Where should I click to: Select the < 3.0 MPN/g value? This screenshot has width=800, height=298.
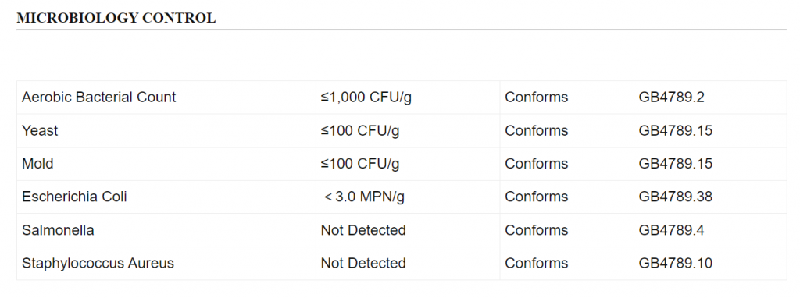[x=364, y=197]
